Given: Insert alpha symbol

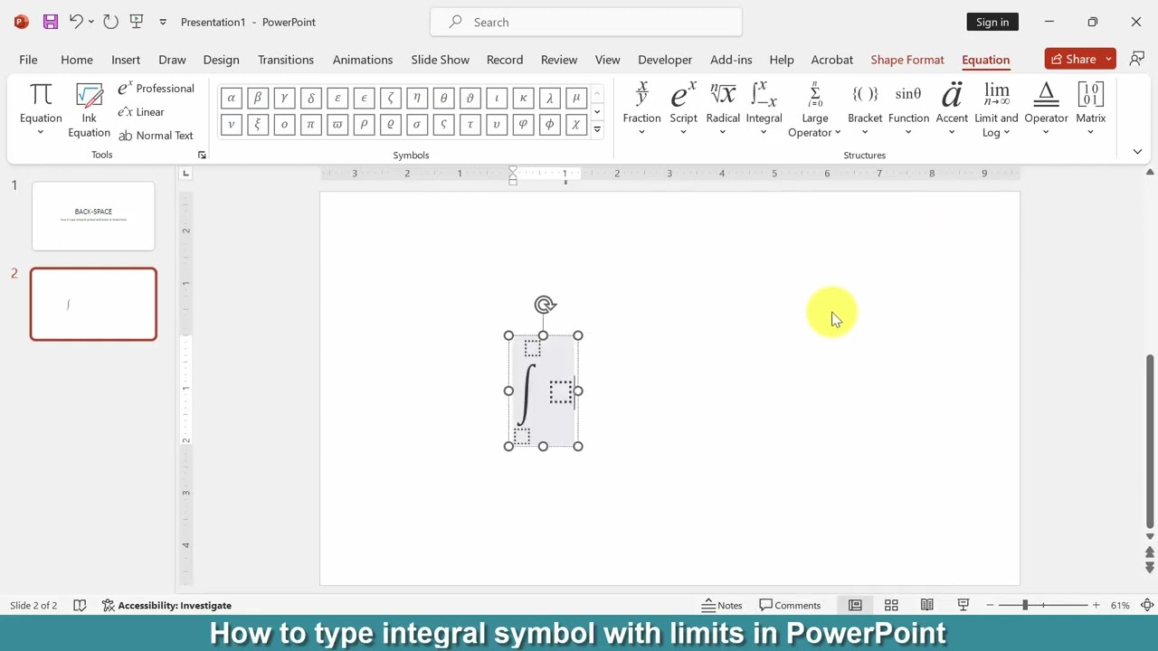Looking at the screenshot, I should 232,98.
